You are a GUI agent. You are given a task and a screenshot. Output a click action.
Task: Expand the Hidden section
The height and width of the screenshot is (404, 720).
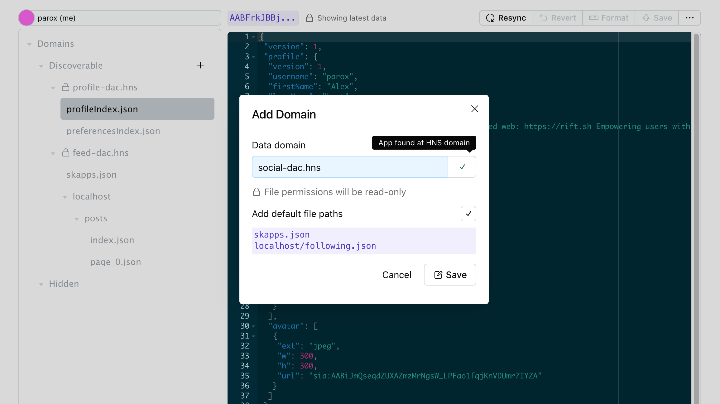click(x=41, y=284)
